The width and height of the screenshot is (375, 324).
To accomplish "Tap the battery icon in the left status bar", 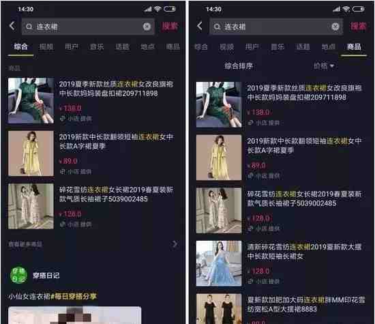I will [x=170, y=9].
